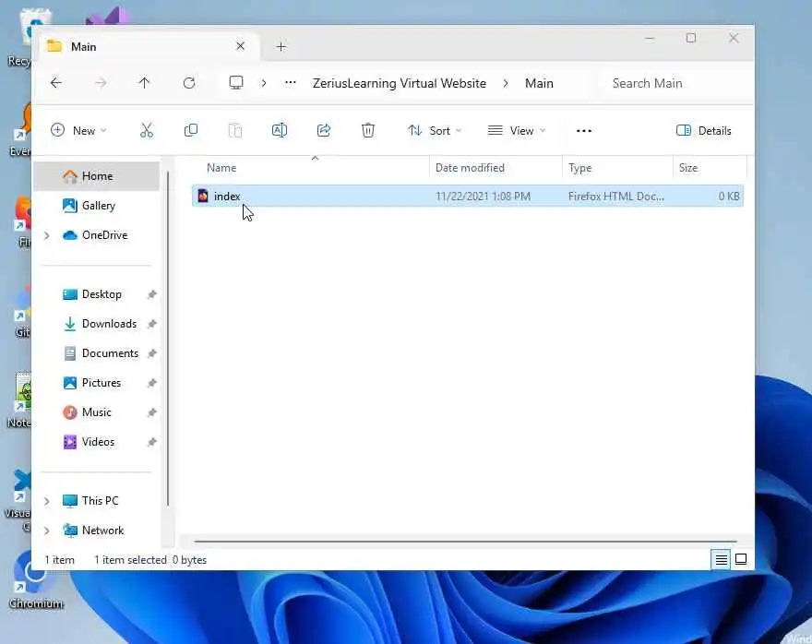The image size is (812, 644).
Task: Open the Chromium desktop shortcut
Action: 34,581
